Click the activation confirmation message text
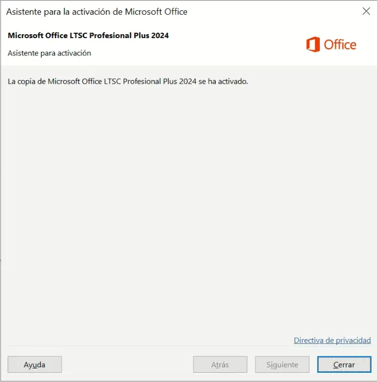Viewport: 377px width, 382px height. 128,82
